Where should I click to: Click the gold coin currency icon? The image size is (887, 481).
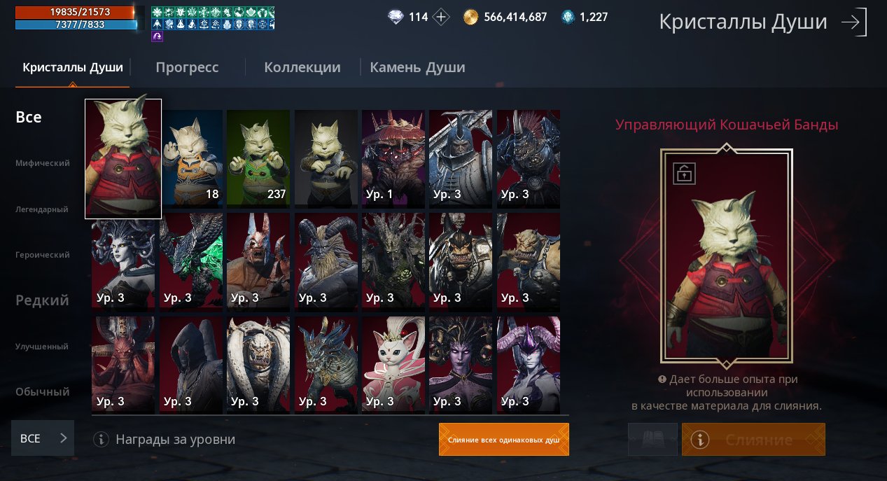[471, 17]
